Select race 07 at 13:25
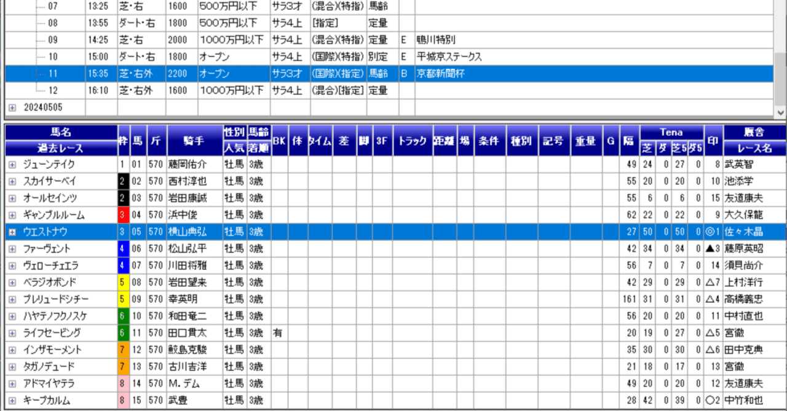Viewport: 787px width, 411px height. click(390, 7)
